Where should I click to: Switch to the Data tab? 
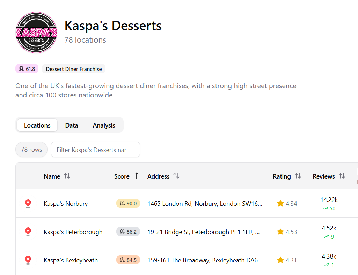[x=72, y=125]
